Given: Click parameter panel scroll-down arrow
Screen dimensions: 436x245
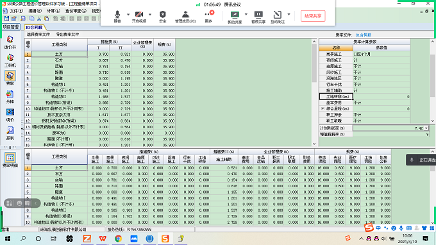Looking at the screenshot, I should [x=433, y=121].
